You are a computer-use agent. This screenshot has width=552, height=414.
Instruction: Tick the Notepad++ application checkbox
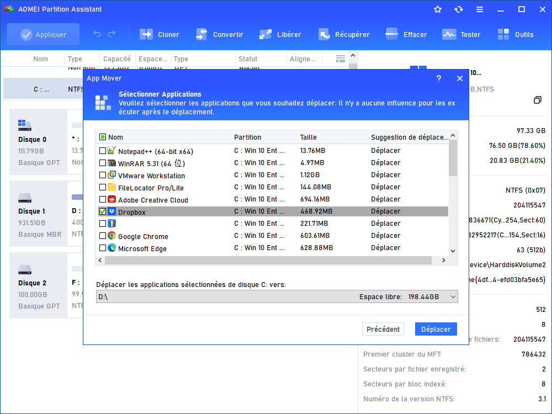coord(103,151)
